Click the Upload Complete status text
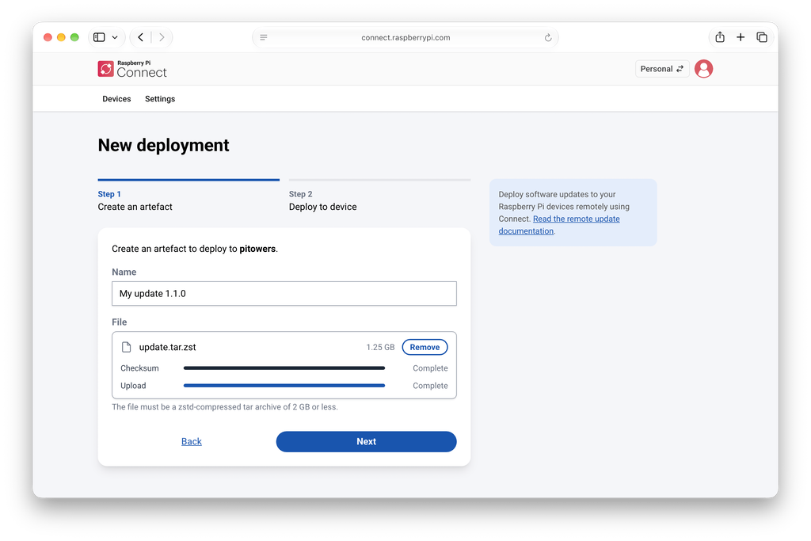811x541 pixels. [430, 386]
